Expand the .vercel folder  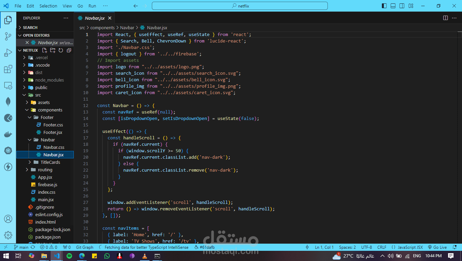pos(45,58)
